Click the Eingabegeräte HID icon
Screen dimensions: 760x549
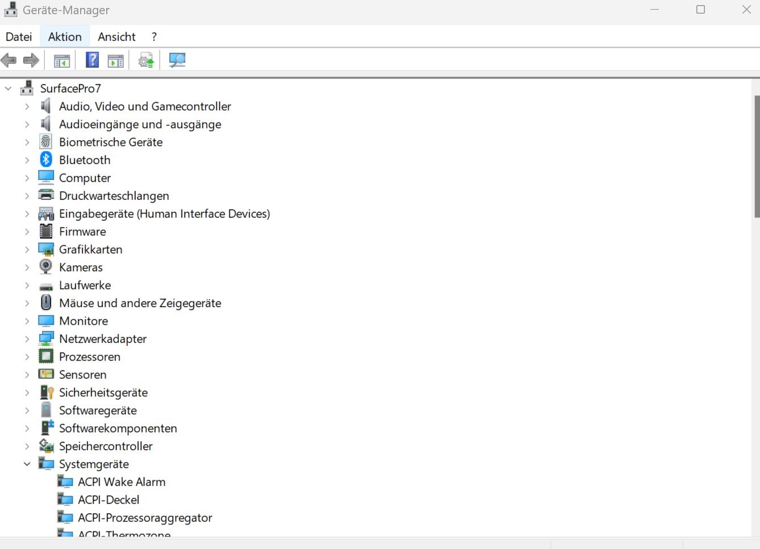46,213
